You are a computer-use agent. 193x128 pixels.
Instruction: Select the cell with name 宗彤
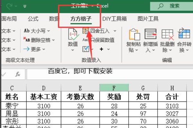pos(14,121)
